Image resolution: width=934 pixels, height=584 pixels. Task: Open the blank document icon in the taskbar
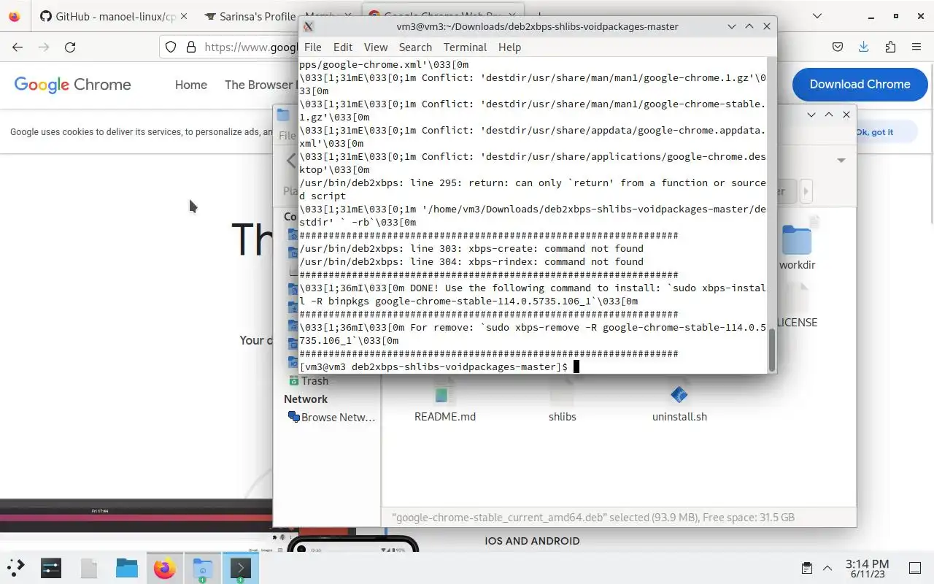pyautogui.click(x=89, y=567)
